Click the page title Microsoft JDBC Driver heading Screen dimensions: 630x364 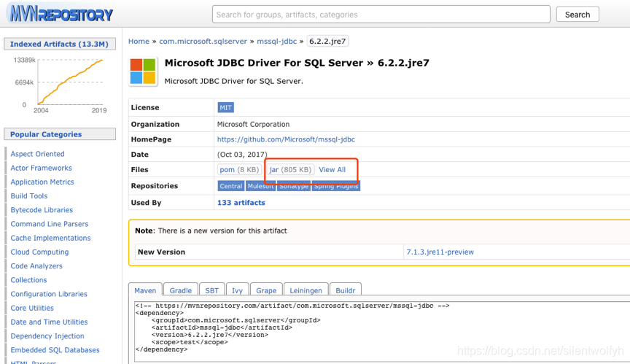tap(297, 63)
